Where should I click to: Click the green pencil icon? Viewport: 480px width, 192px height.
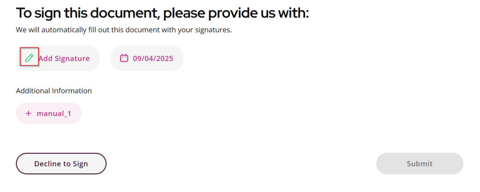[29, 57]
